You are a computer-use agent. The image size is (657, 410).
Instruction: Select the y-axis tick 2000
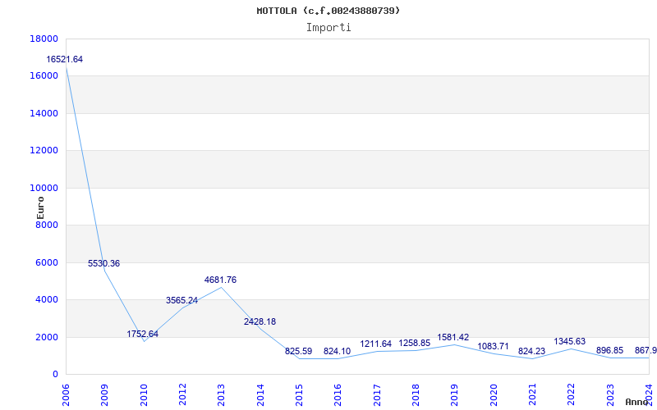pos(47,337)
